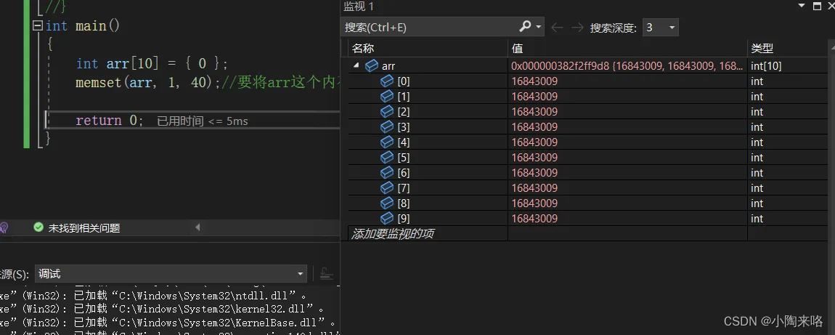This screenshot has width=835, height=335.
Task: Click the cube icon of element [7]
Action: [x=387, y=188]
